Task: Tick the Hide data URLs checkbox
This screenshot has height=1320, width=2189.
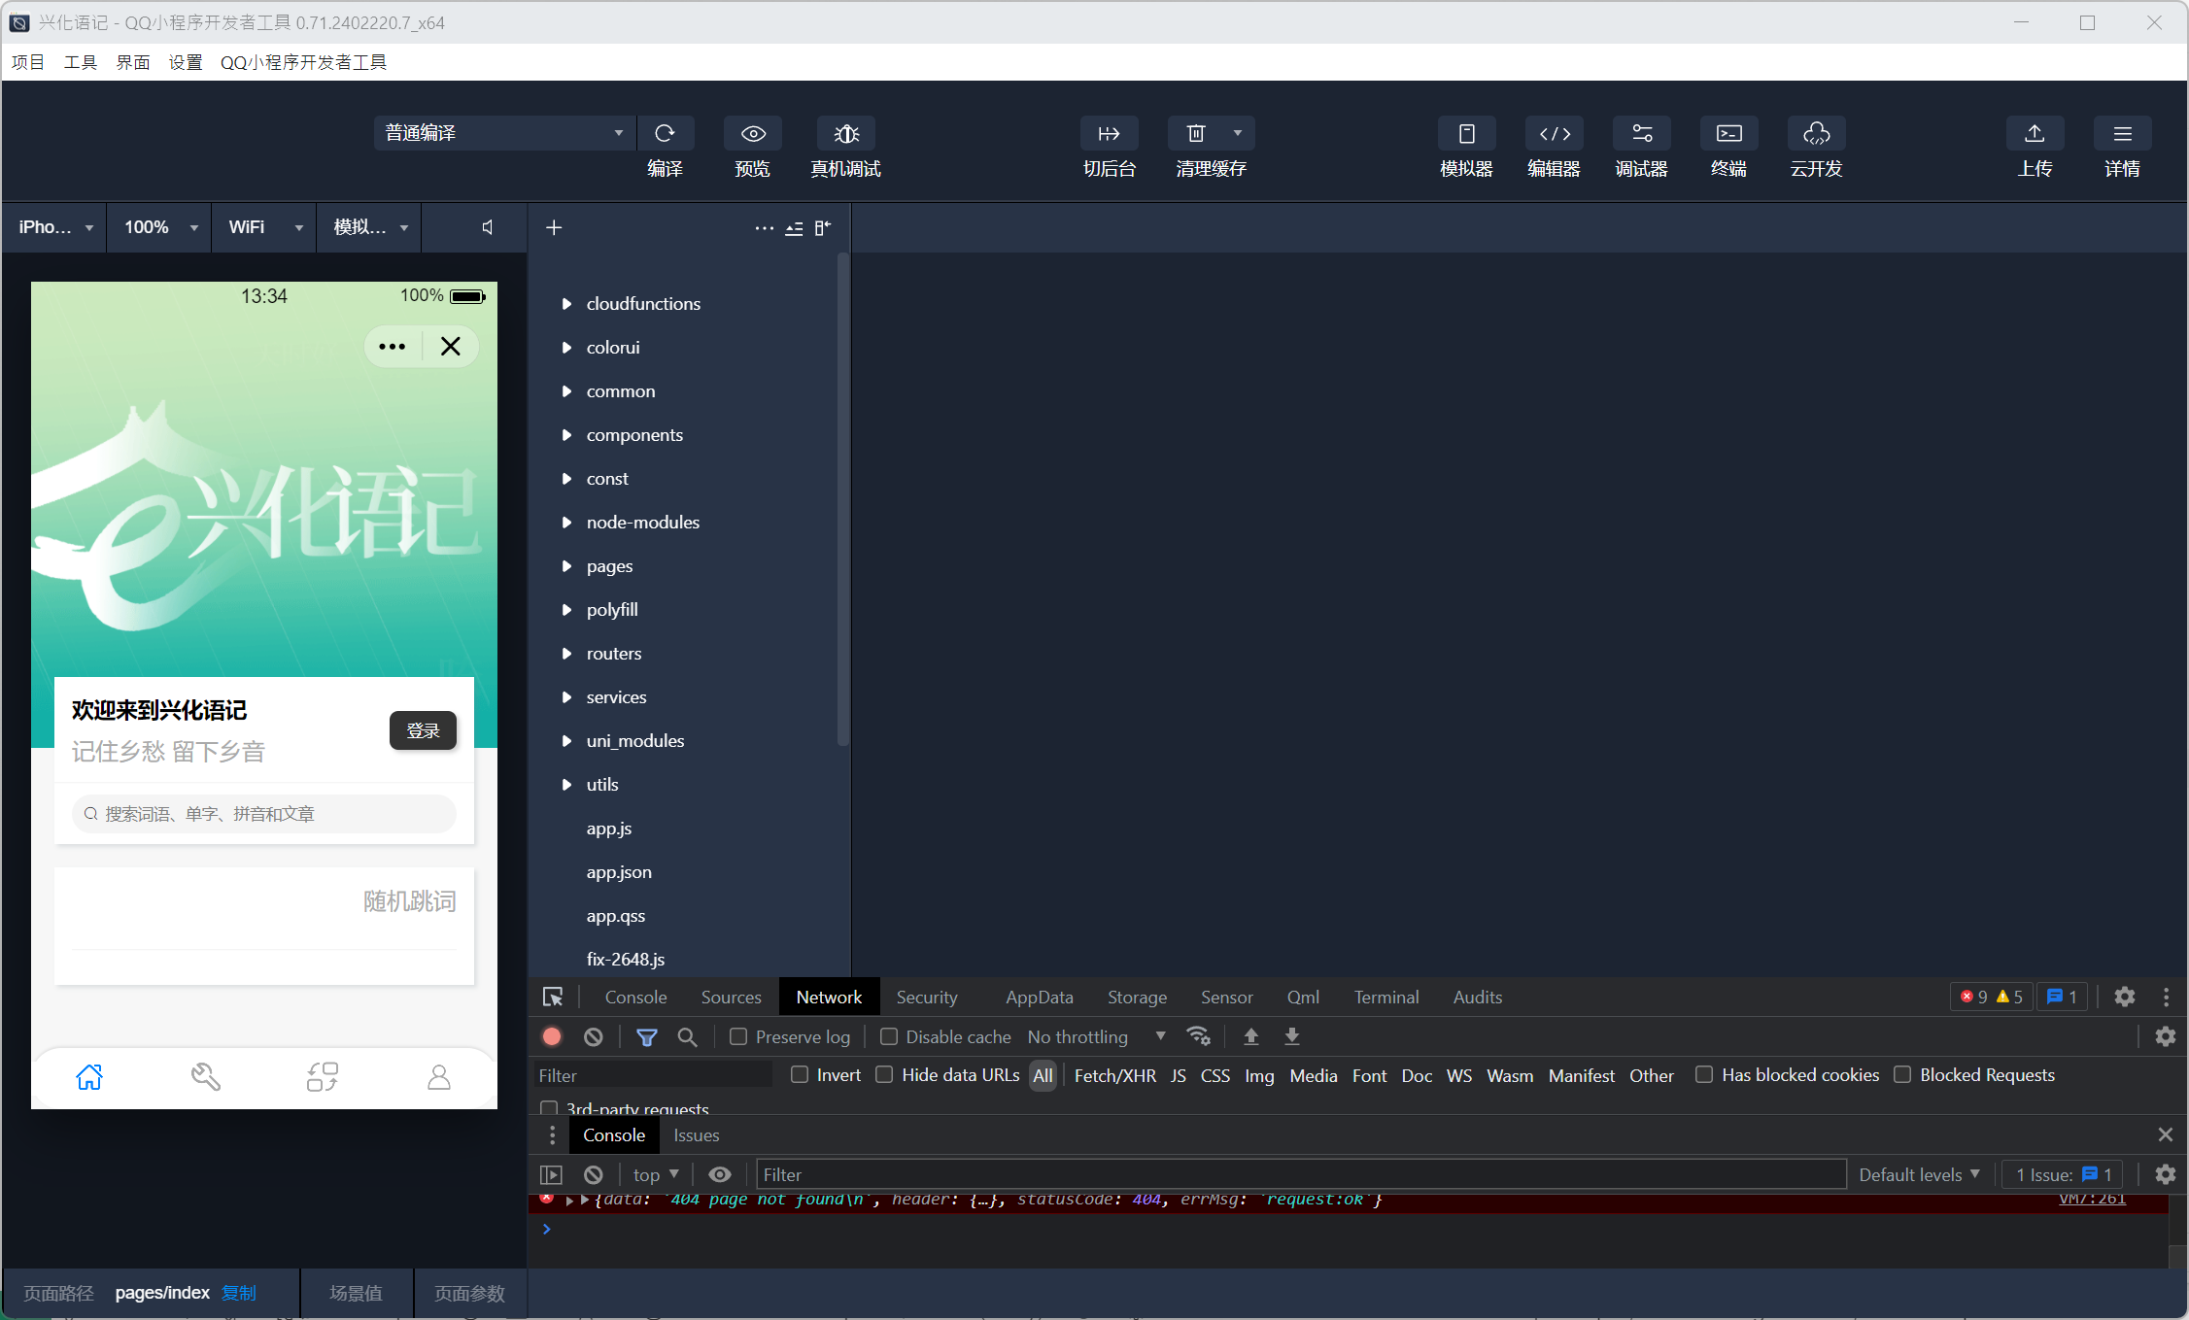Action: tap(885, 1074)
